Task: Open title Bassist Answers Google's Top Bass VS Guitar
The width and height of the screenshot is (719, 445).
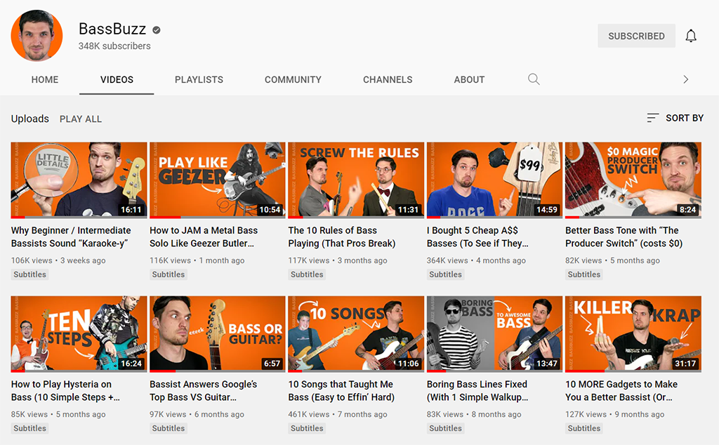Action: [x=203, y=391]
